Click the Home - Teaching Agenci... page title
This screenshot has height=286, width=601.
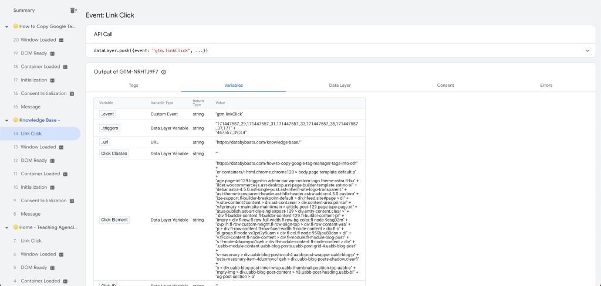tap(48, 227)
